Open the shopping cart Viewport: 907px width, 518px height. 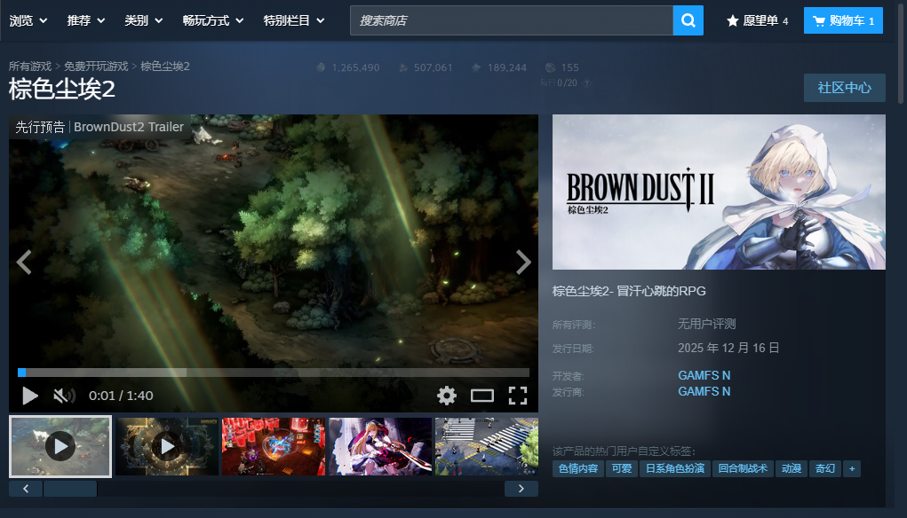point(843,20)
